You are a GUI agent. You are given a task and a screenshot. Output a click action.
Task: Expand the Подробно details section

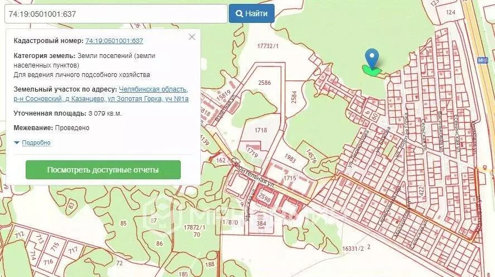point(36,142)
